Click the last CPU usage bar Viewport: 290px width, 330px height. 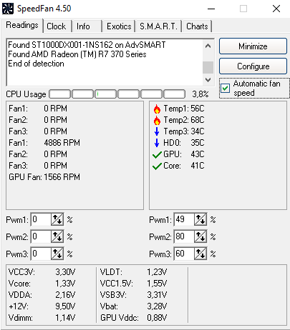pyautogui.click(x=174, y=94)
